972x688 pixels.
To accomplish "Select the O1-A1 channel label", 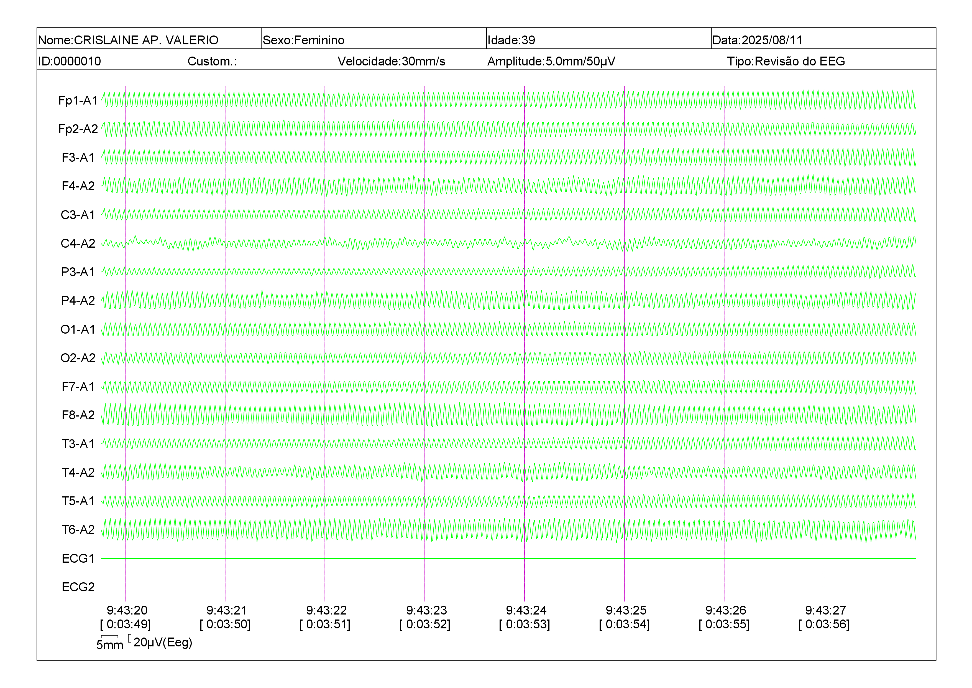I will point(78,329).
